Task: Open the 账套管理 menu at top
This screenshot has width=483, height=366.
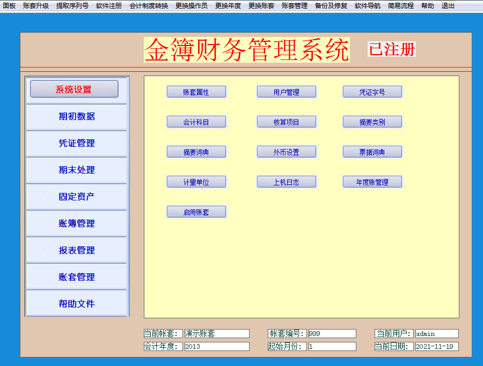Action: [295, 5]
